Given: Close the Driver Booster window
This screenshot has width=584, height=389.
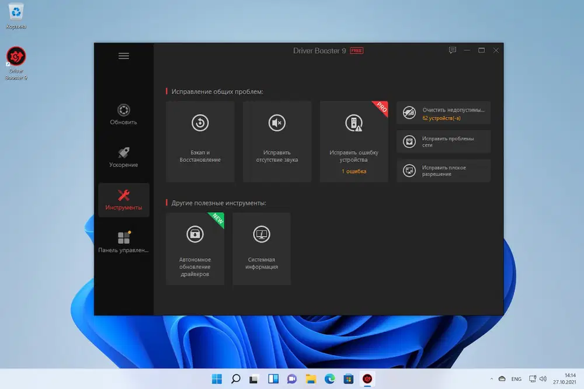Looking at the screenshot, I should [496, 50].
